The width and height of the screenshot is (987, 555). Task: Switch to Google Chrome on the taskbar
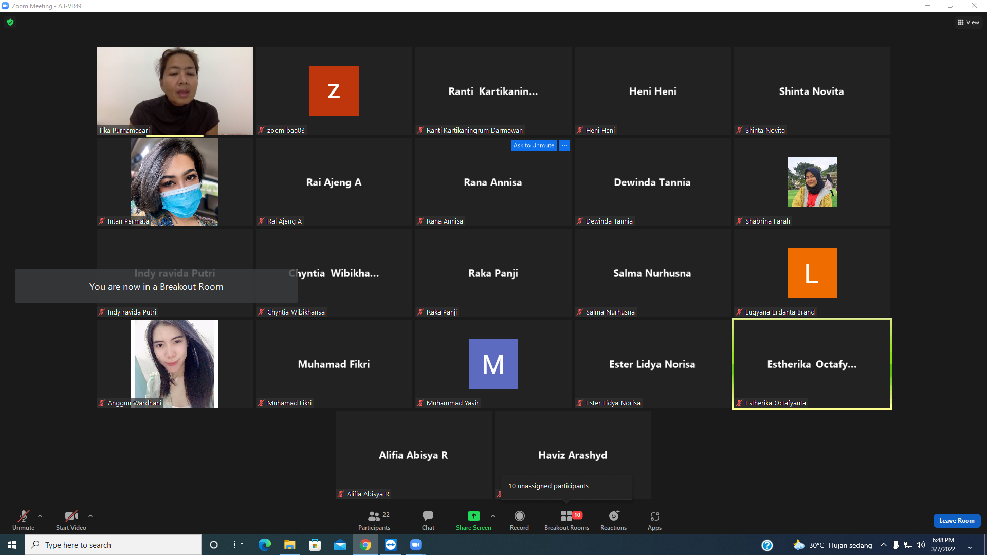click(365, 545)
